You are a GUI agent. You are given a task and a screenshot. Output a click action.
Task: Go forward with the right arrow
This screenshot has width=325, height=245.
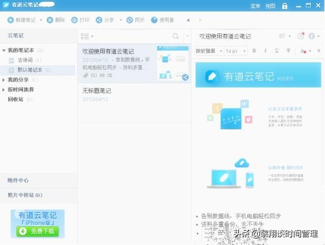200,20
